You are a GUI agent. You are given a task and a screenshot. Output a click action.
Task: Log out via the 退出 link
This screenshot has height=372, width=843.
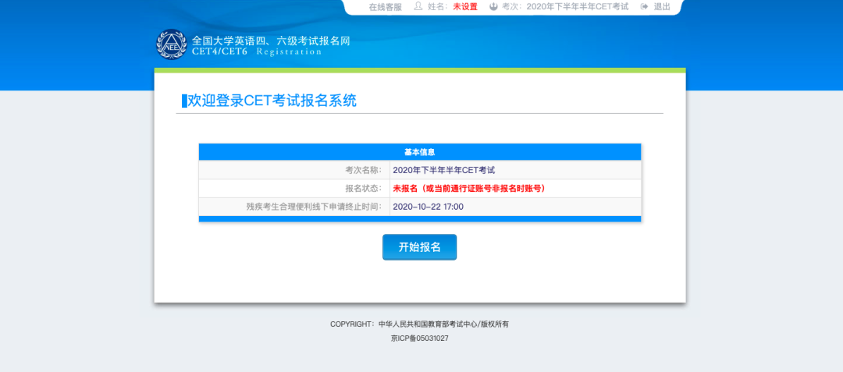662,7
